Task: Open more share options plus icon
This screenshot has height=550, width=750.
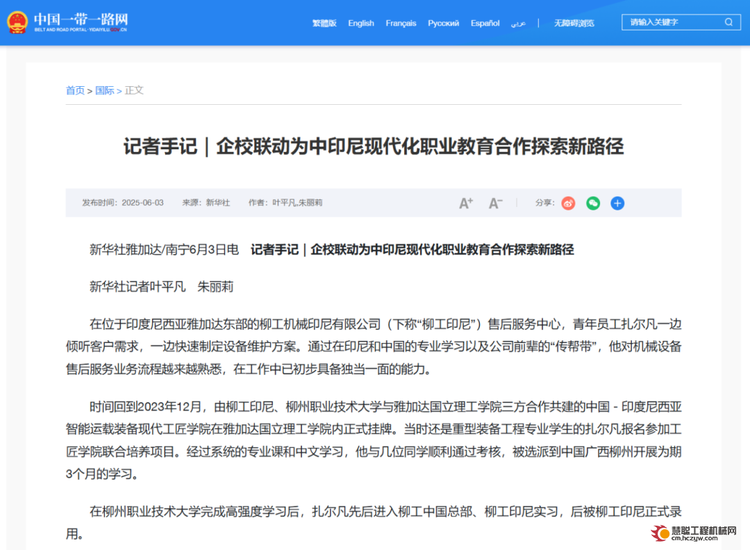Action: pyautogui.click(x=617, y=203)
